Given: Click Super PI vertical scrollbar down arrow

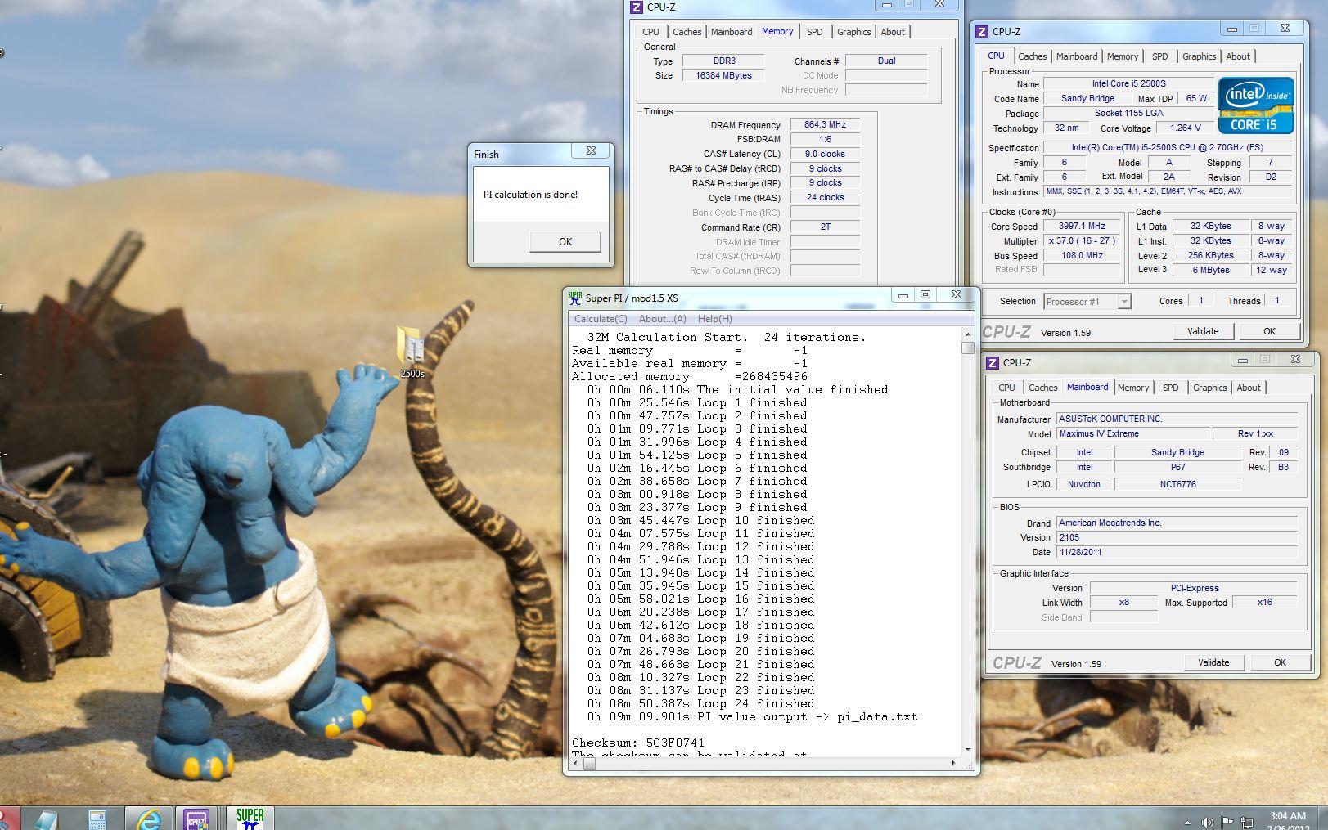Looking at the screenshot, I should click(968, 749).
